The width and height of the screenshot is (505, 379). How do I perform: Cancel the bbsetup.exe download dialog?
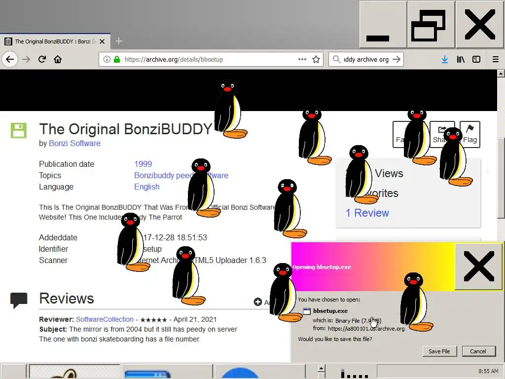coord(478,351)
